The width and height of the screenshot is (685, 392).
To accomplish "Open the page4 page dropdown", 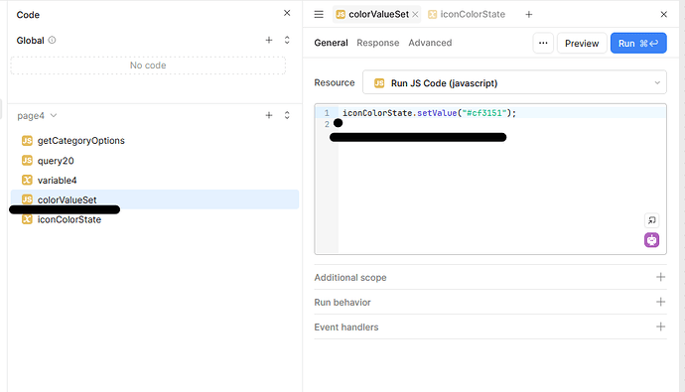I will (37, 116).
